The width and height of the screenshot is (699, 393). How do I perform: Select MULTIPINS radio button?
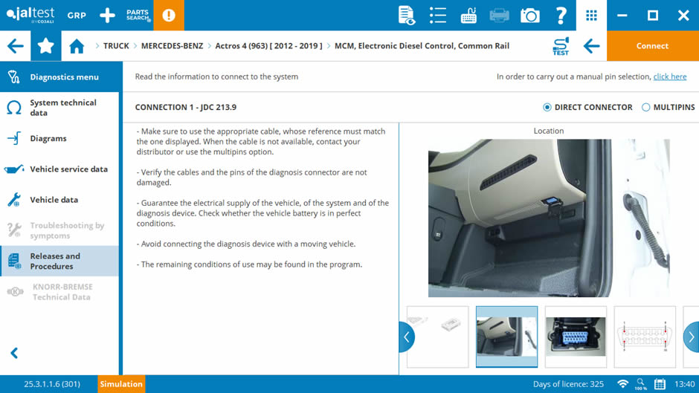[x=645, y=108]
